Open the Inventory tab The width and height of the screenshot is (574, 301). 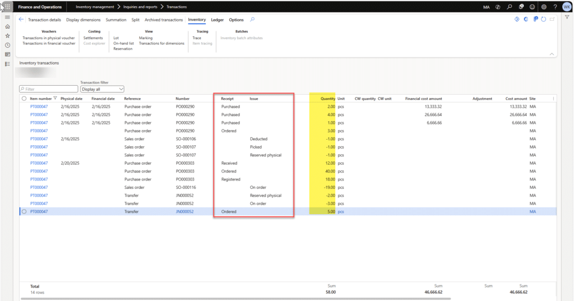[x=197, y=20]
